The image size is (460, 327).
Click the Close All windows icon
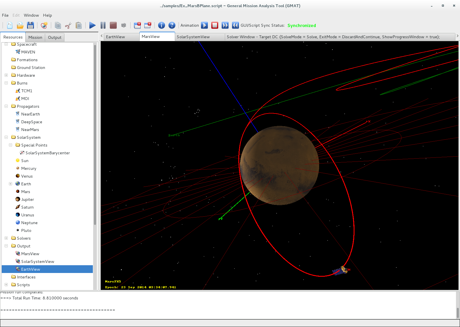[137, 25]
